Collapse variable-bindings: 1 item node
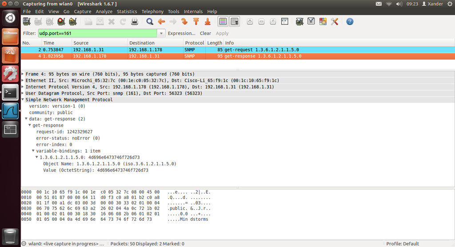The height and width of the screenshot is (247, 455). 33,151
